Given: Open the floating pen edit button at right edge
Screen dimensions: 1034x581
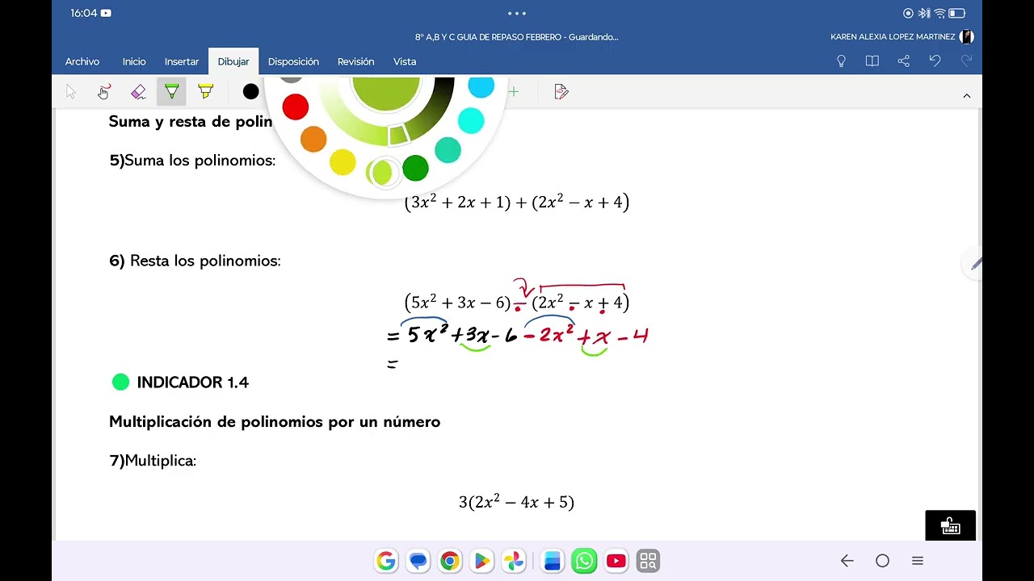Looking at the screenshot, I should 973,263.
